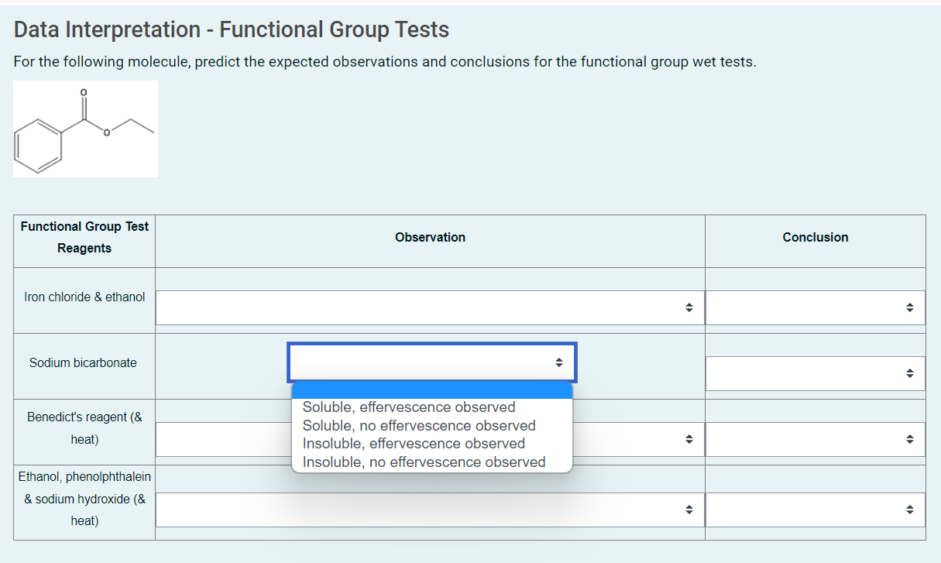Image resolution: width=941 pixels, height=563 pixels.
Task: Open the Iron chloride observation dropdown
Action: click(430, 307)
